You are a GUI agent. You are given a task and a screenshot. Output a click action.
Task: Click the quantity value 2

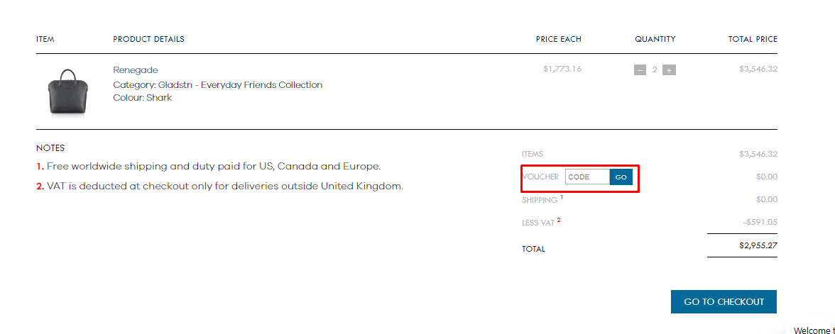point(655,70)
